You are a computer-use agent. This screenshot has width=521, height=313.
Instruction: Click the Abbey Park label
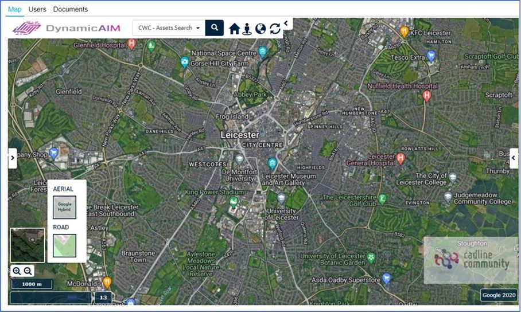point(250,95)
